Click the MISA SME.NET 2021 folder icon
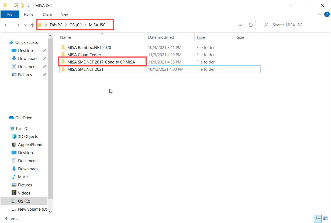This screenshot has width=331, height=223. click(x=63, y=69)
